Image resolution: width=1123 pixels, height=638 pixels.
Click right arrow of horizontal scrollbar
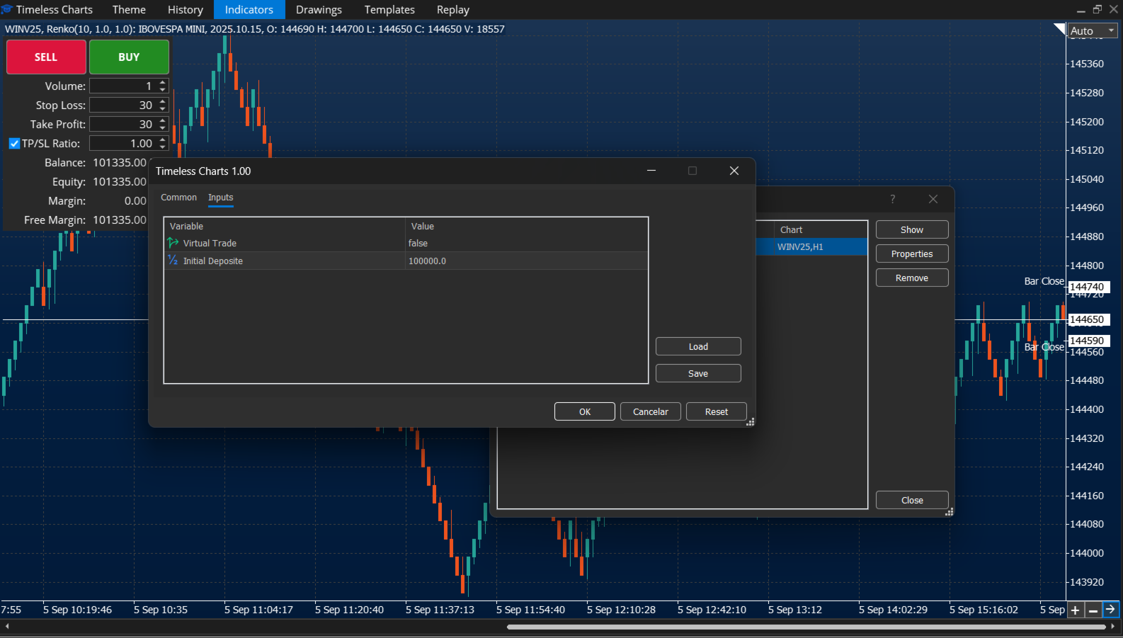click(x=1113, y=627)
